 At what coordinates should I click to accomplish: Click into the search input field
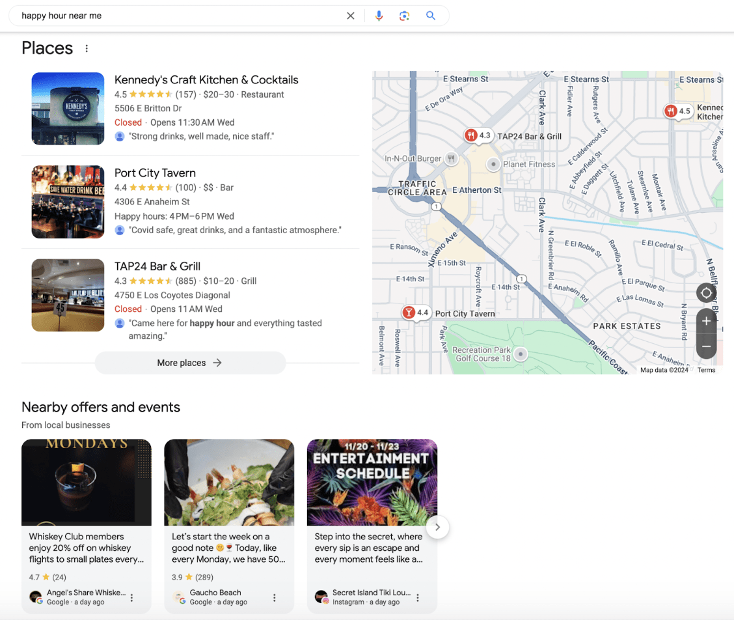click(176, 16)
